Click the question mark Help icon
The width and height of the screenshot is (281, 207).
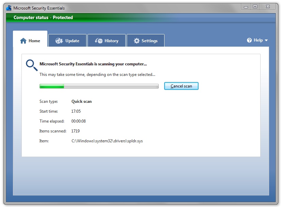click(x=249, y=40)
